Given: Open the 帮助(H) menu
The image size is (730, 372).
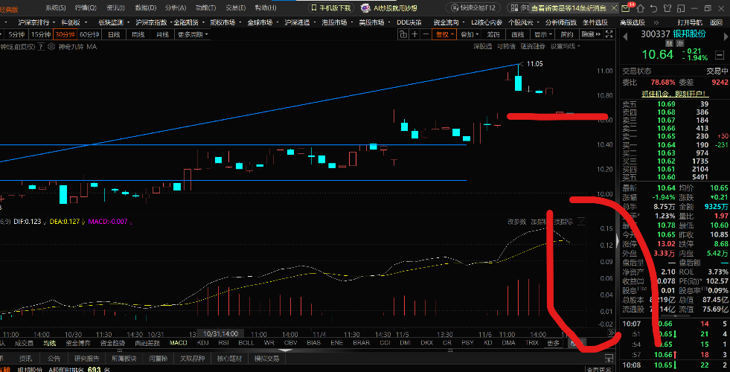Looking at the screenshot, I should click(x=266, y=8).
